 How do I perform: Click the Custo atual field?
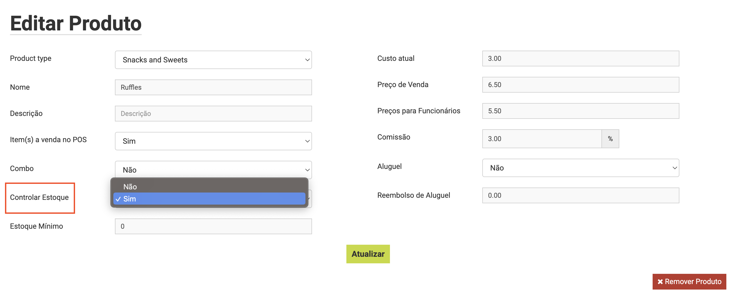coord(580,58)
